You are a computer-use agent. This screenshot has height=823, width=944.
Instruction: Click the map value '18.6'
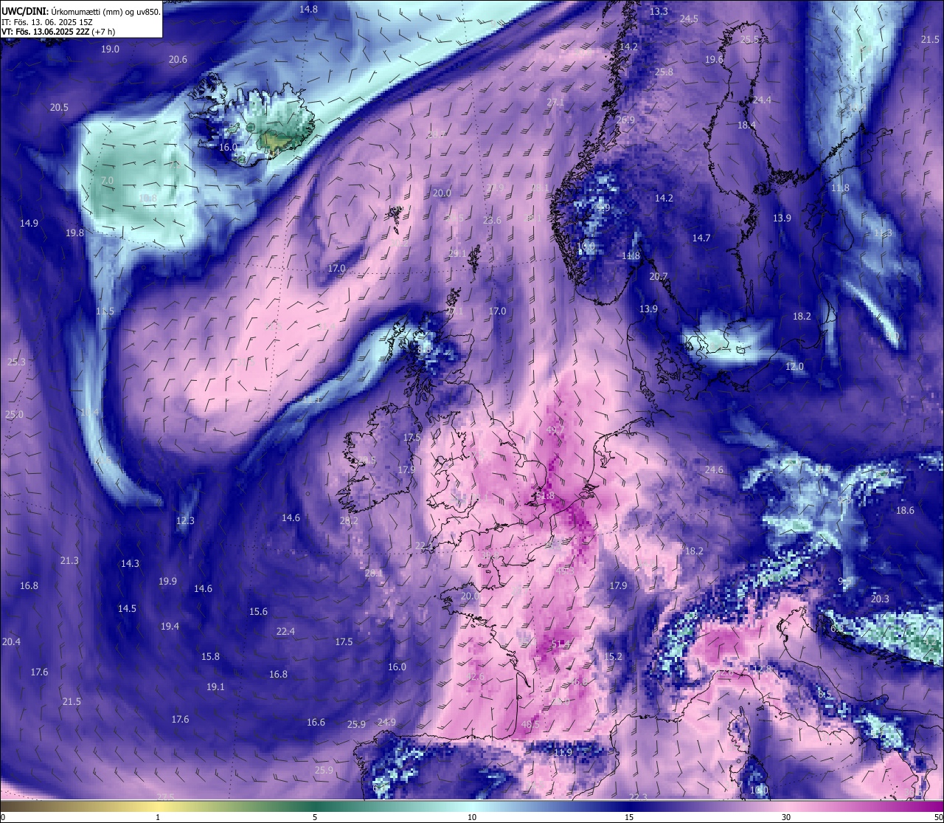(x=905, y=510)
